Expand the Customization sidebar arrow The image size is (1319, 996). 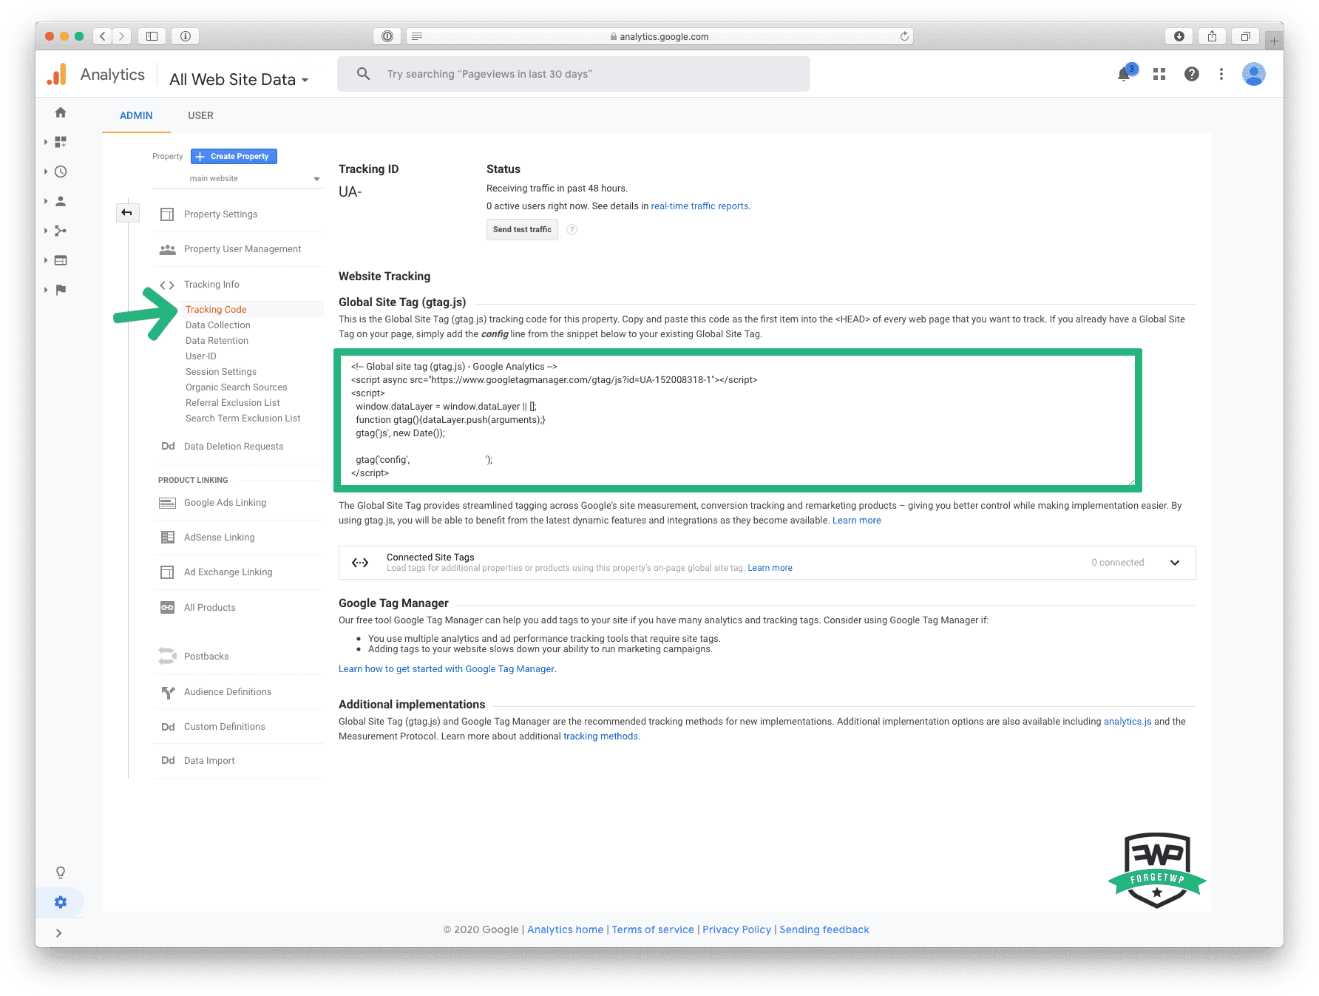46,142
